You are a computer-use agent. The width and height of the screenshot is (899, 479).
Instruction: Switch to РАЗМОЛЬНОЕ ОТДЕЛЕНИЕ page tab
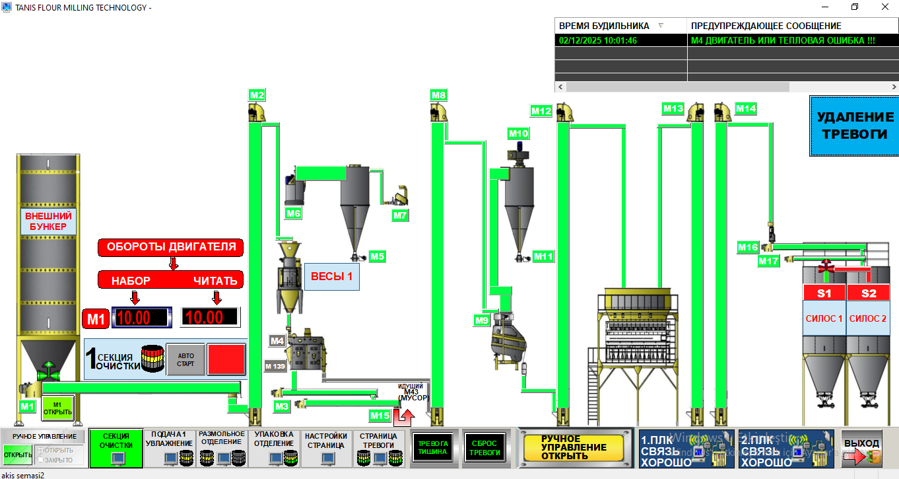(x=221, y=449)
